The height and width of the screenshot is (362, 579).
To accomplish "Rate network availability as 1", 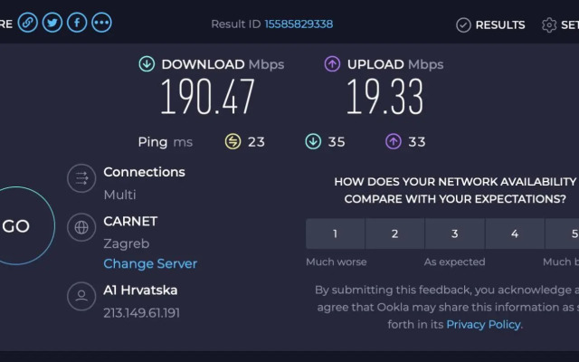I will pos(335,233).
